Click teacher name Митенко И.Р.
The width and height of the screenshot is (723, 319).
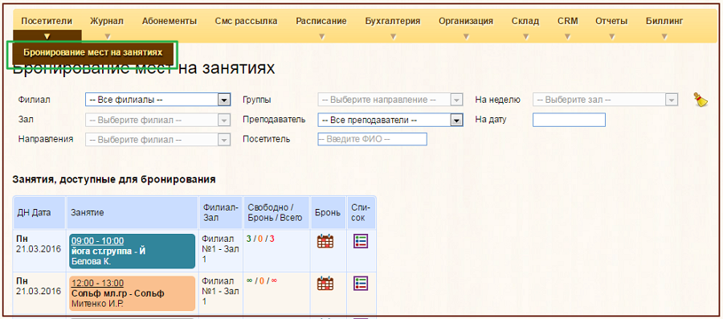[x=97, y=305]
